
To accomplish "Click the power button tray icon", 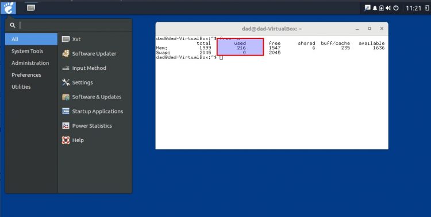I will coord(396,8).
